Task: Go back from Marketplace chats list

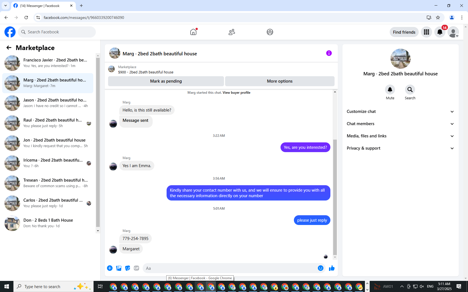Action: point(9,48)
